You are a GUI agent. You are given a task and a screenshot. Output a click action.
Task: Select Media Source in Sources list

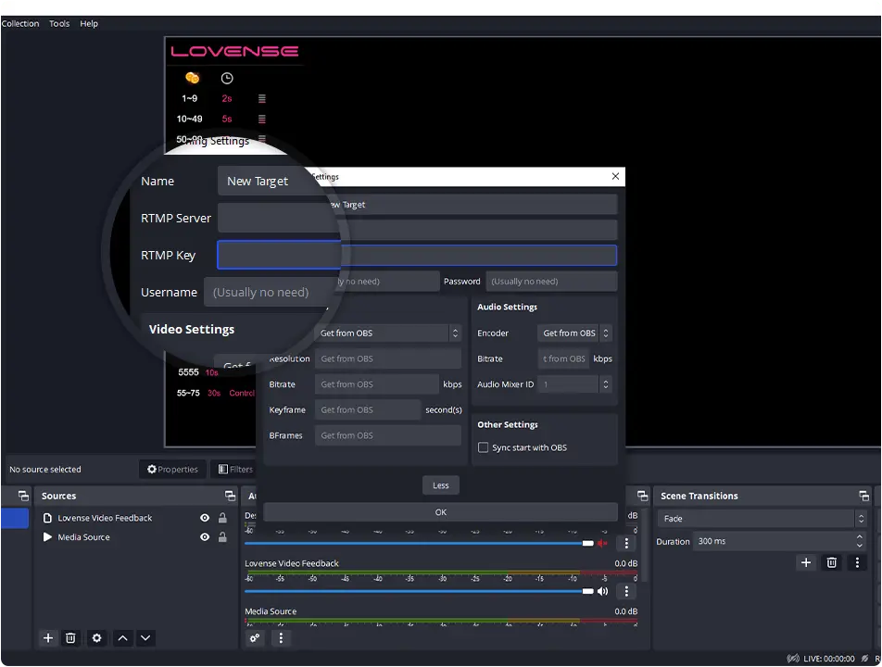coord(83,537)
